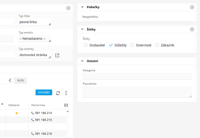Click the FILTR button
The image size is (200, 138).
(20, 80)
